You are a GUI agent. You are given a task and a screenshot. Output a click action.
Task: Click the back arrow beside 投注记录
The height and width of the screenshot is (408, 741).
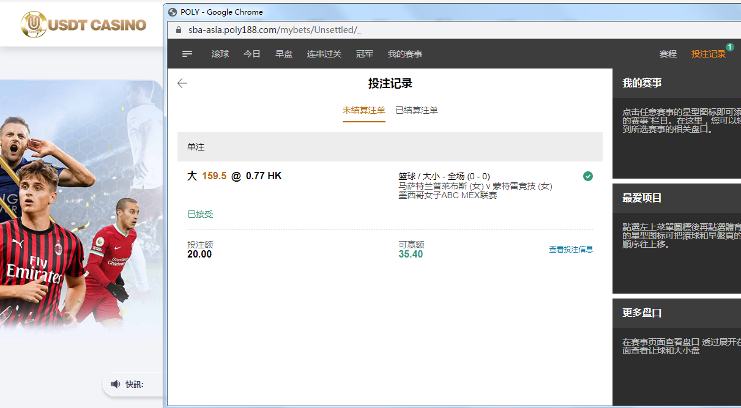(182, 84)
